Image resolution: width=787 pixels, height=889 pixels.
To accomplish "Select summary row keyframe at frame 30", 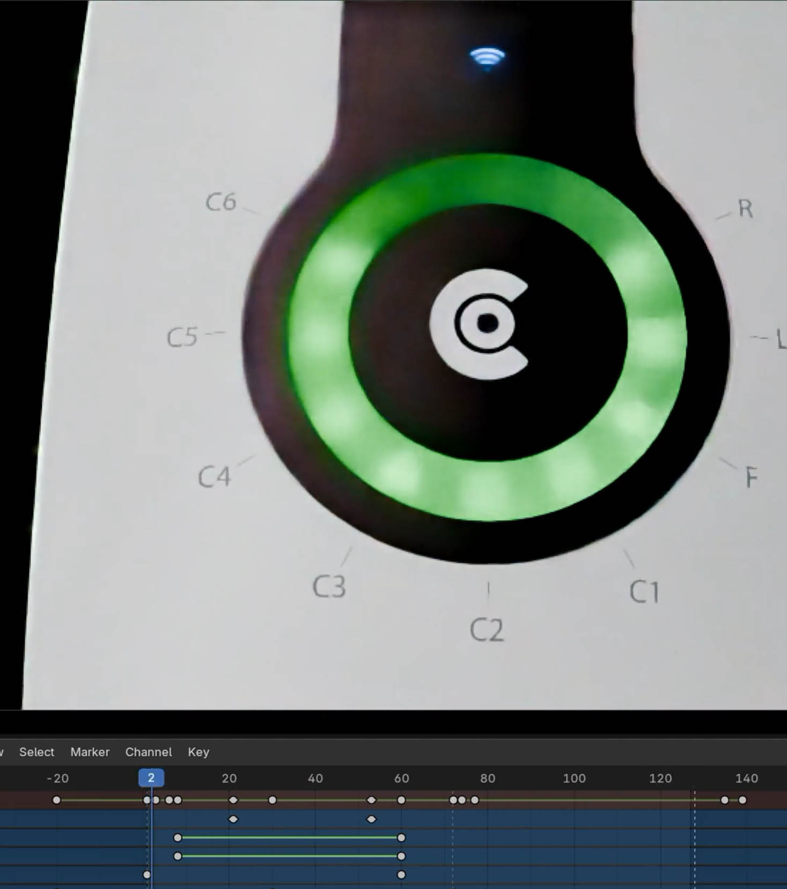I will pos(273,800).
